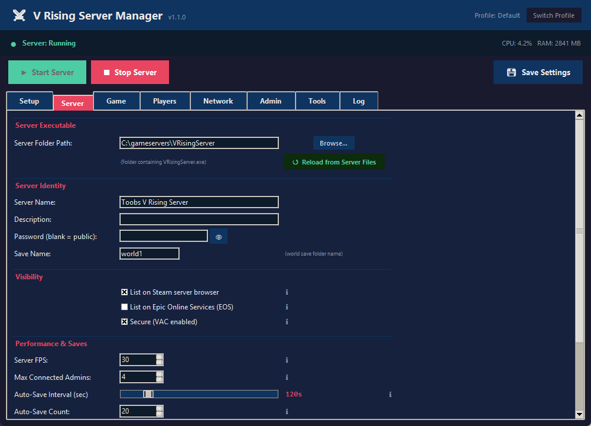Decrease Server FPS with down arrow

coord(160,363)
